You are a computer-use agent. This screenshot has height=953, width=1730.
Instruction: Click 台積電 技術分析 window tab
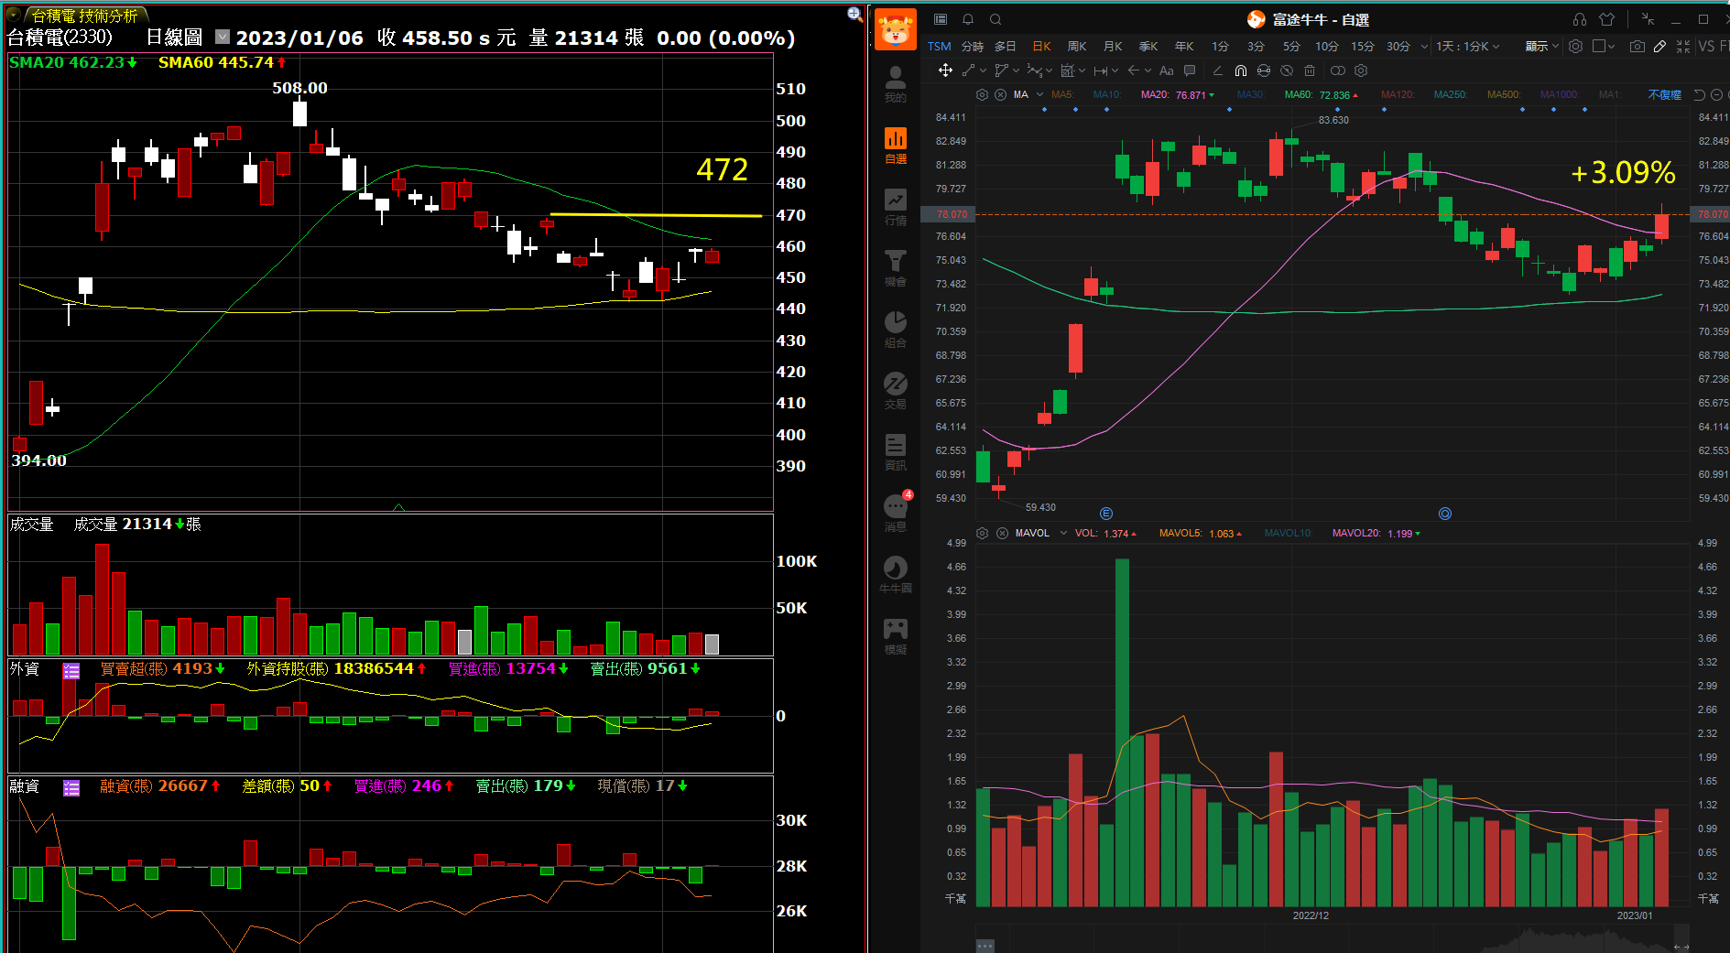pyautogui.click(x=84, y=16)
